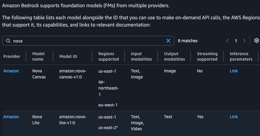Click the Streaming supported column header

click(207, 56)
